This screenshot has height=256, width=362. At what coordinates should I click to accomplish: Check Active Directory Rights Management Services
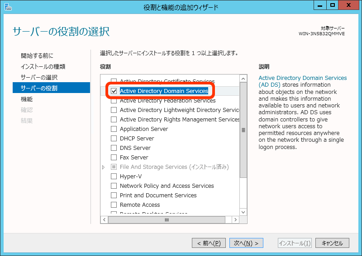pos(114,119)
